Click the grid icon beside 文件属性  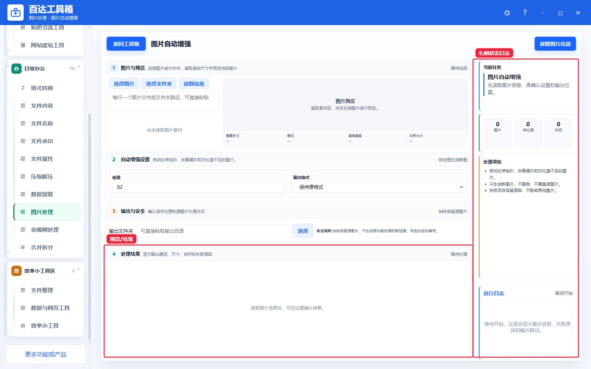point(23,159)
